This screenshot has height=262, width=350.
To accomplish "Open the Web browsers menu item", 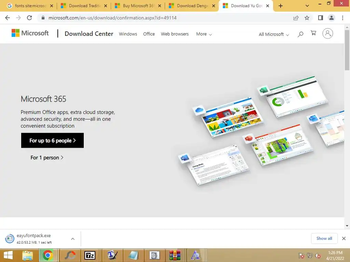I will pos(175,34).
